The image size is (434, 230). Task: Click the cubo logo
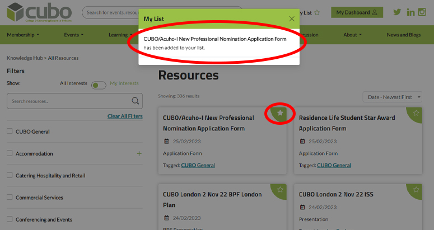[39, 12]
